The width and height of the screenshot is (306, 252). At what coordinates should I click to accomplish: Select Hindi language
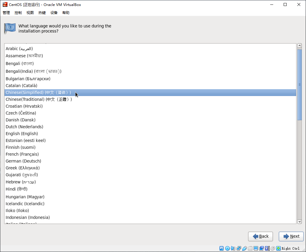tap(150, 189)
